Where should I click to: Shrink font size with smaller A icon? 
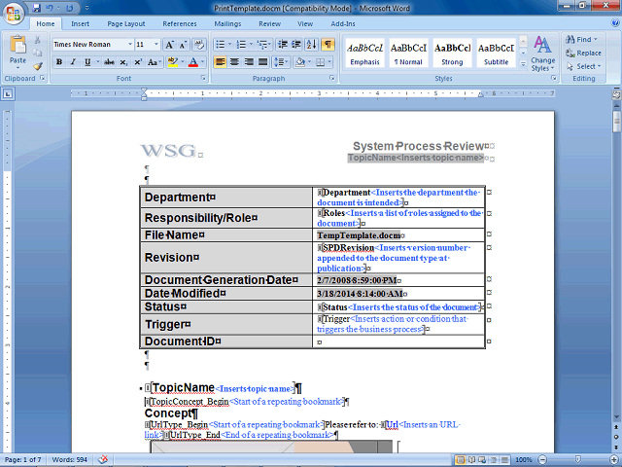pos(183,45)
